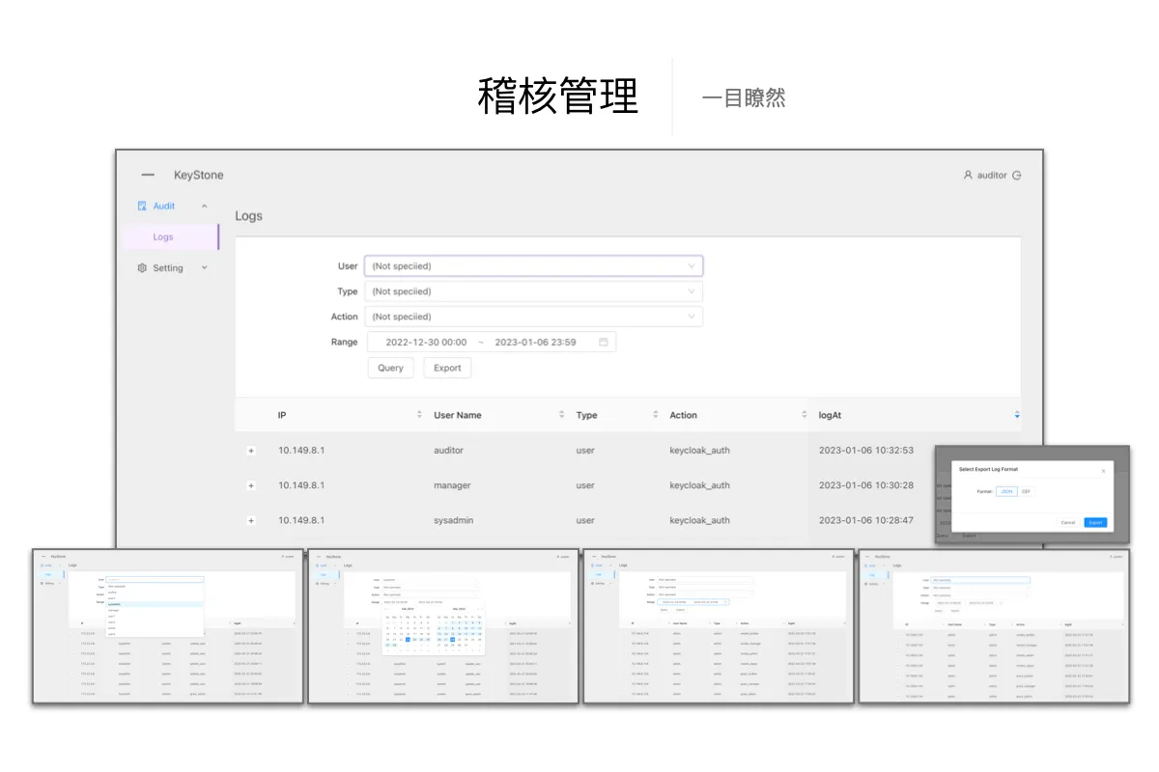Open the Action filter dropdown
This screenshot has height=772, width=1159.
533,317
